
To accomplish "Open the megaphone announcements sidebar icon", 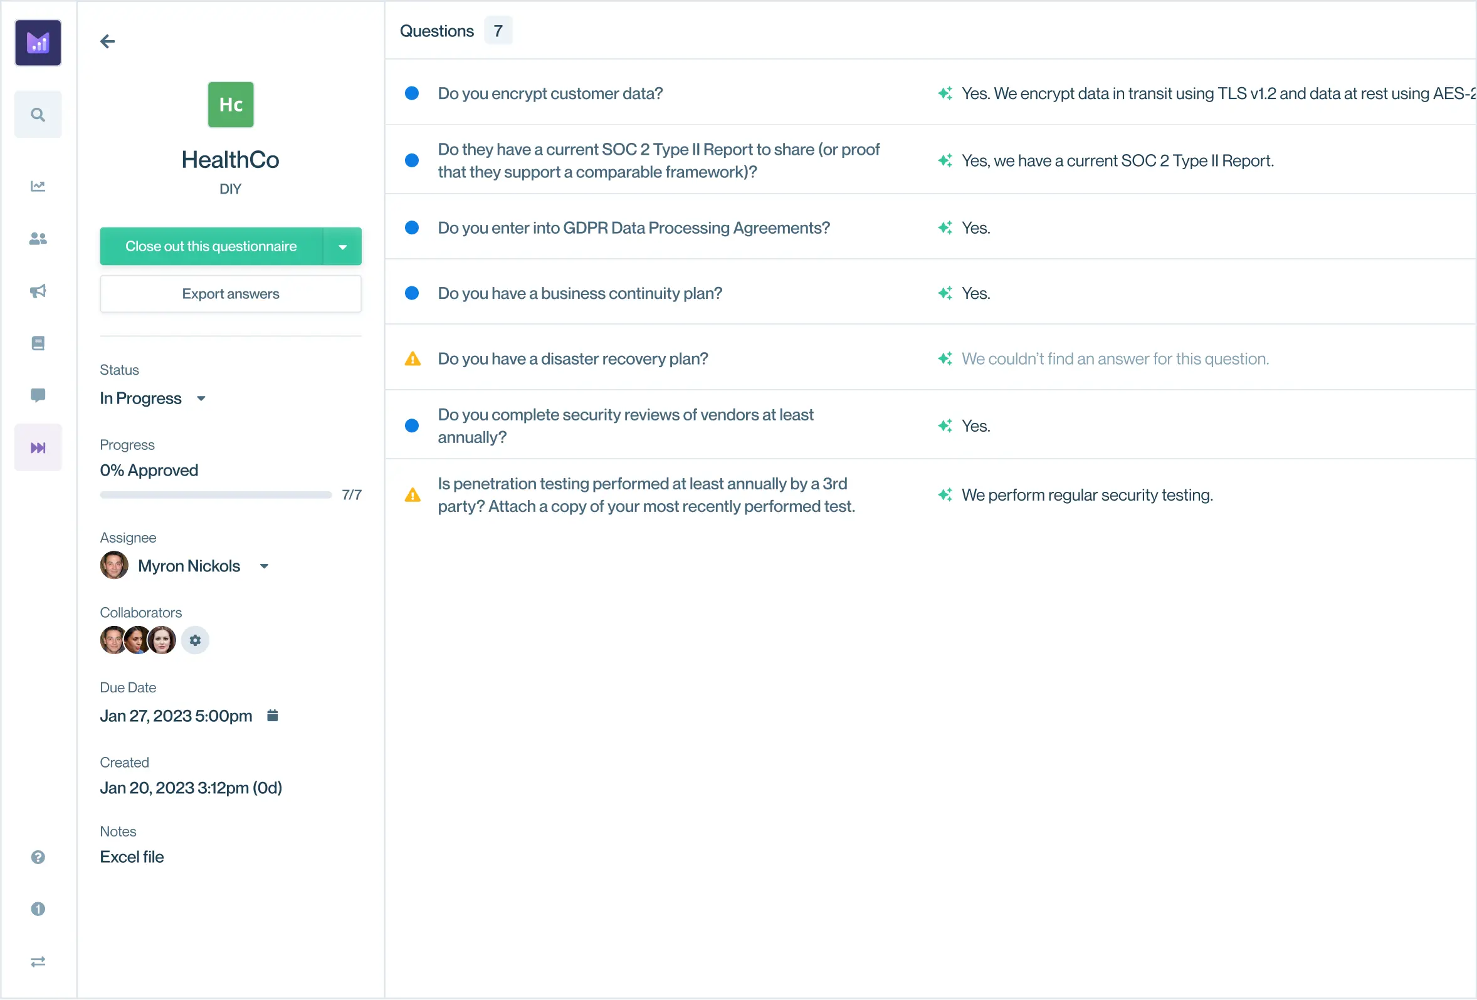I will pyautogui.click(x=38, y=291).
